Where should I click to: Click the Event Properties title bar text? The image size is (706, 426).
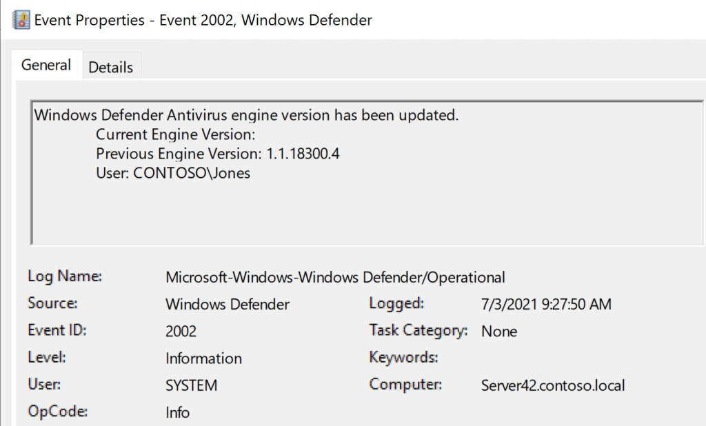coord(203,20)
